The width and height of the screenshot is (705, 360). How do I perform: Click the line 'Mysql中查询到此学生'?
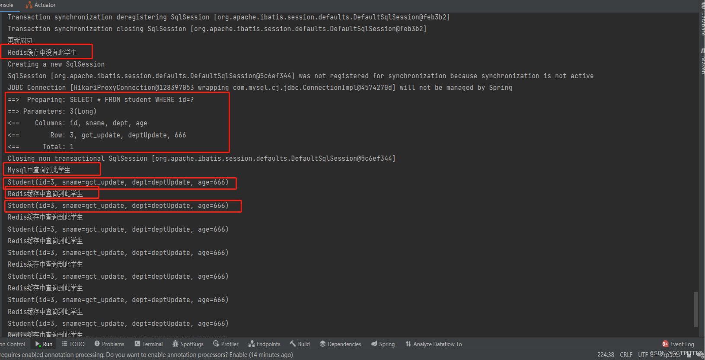pyautogui.click(x=39, y=170)
